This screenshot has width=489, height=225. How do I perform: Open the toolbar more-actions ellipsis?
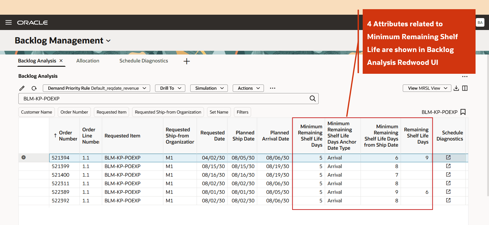[272, 88]
